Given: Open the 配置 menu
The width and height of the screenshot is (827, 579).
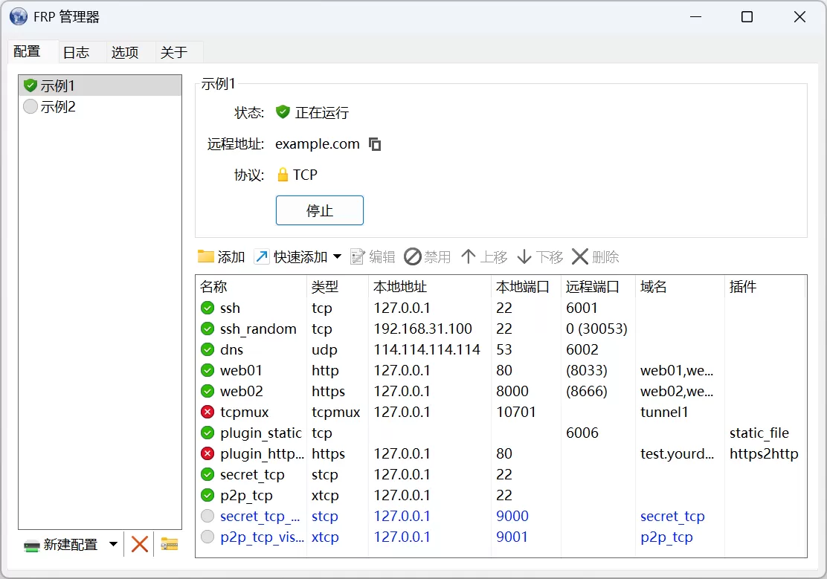Looking at the screenshot, I should pos(30,52).
